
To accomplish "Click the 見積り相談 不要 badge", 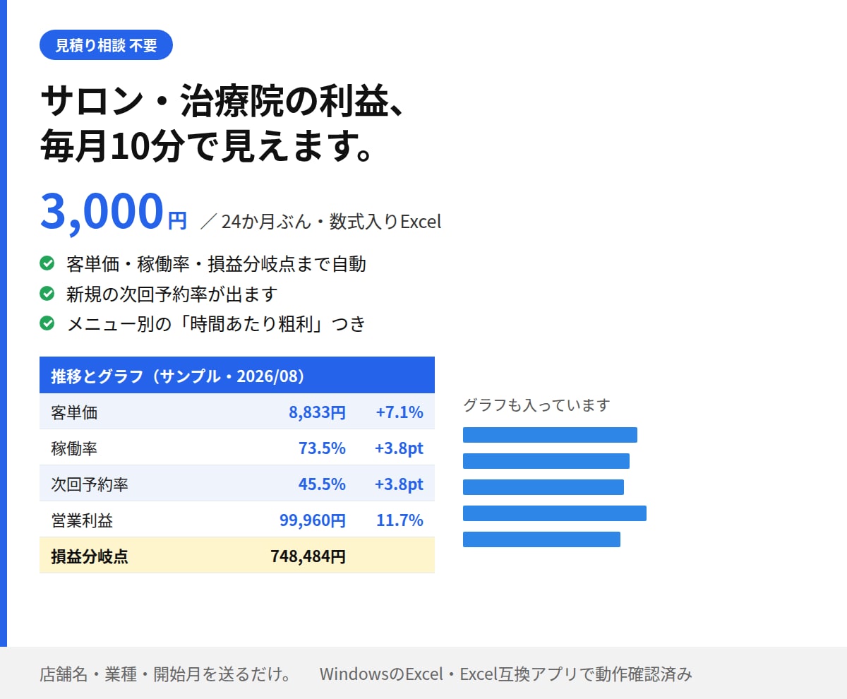I will click(x=106, y=45).
